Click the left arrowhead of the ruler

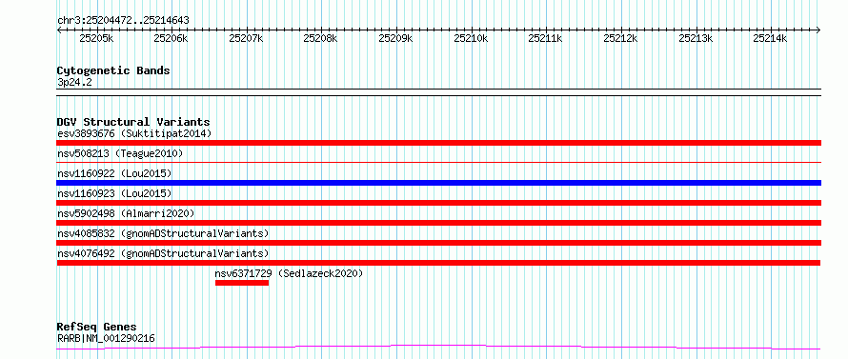[59, 30]
